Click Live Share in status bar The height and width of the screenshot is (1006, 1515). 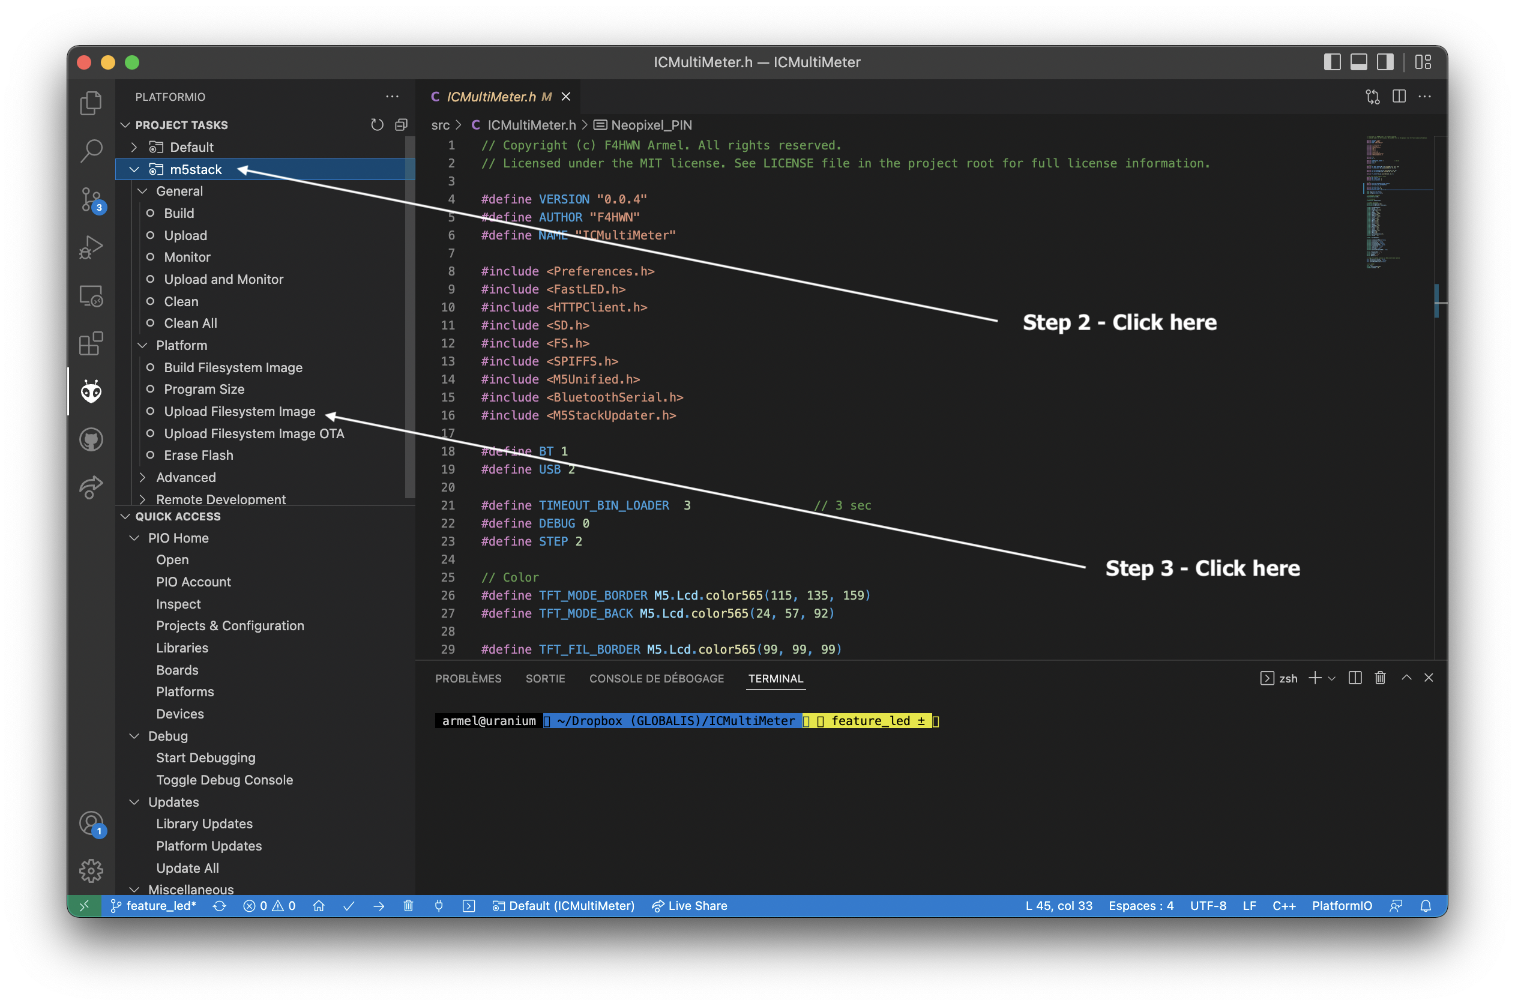[x=689, y=905]
